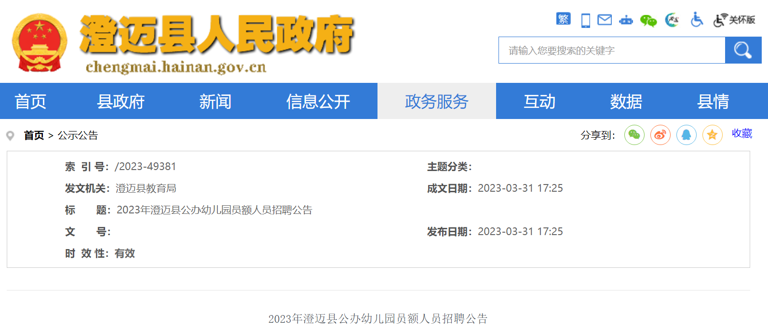The width and height of the screenshot is (768, 330).
Task: Select 信息公开 in the navigation bar
Action: [318, 101]
